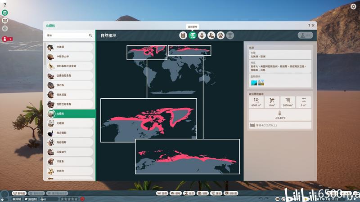Open game settings gear top-right
The image size is (360, 202).
[353, 6]
